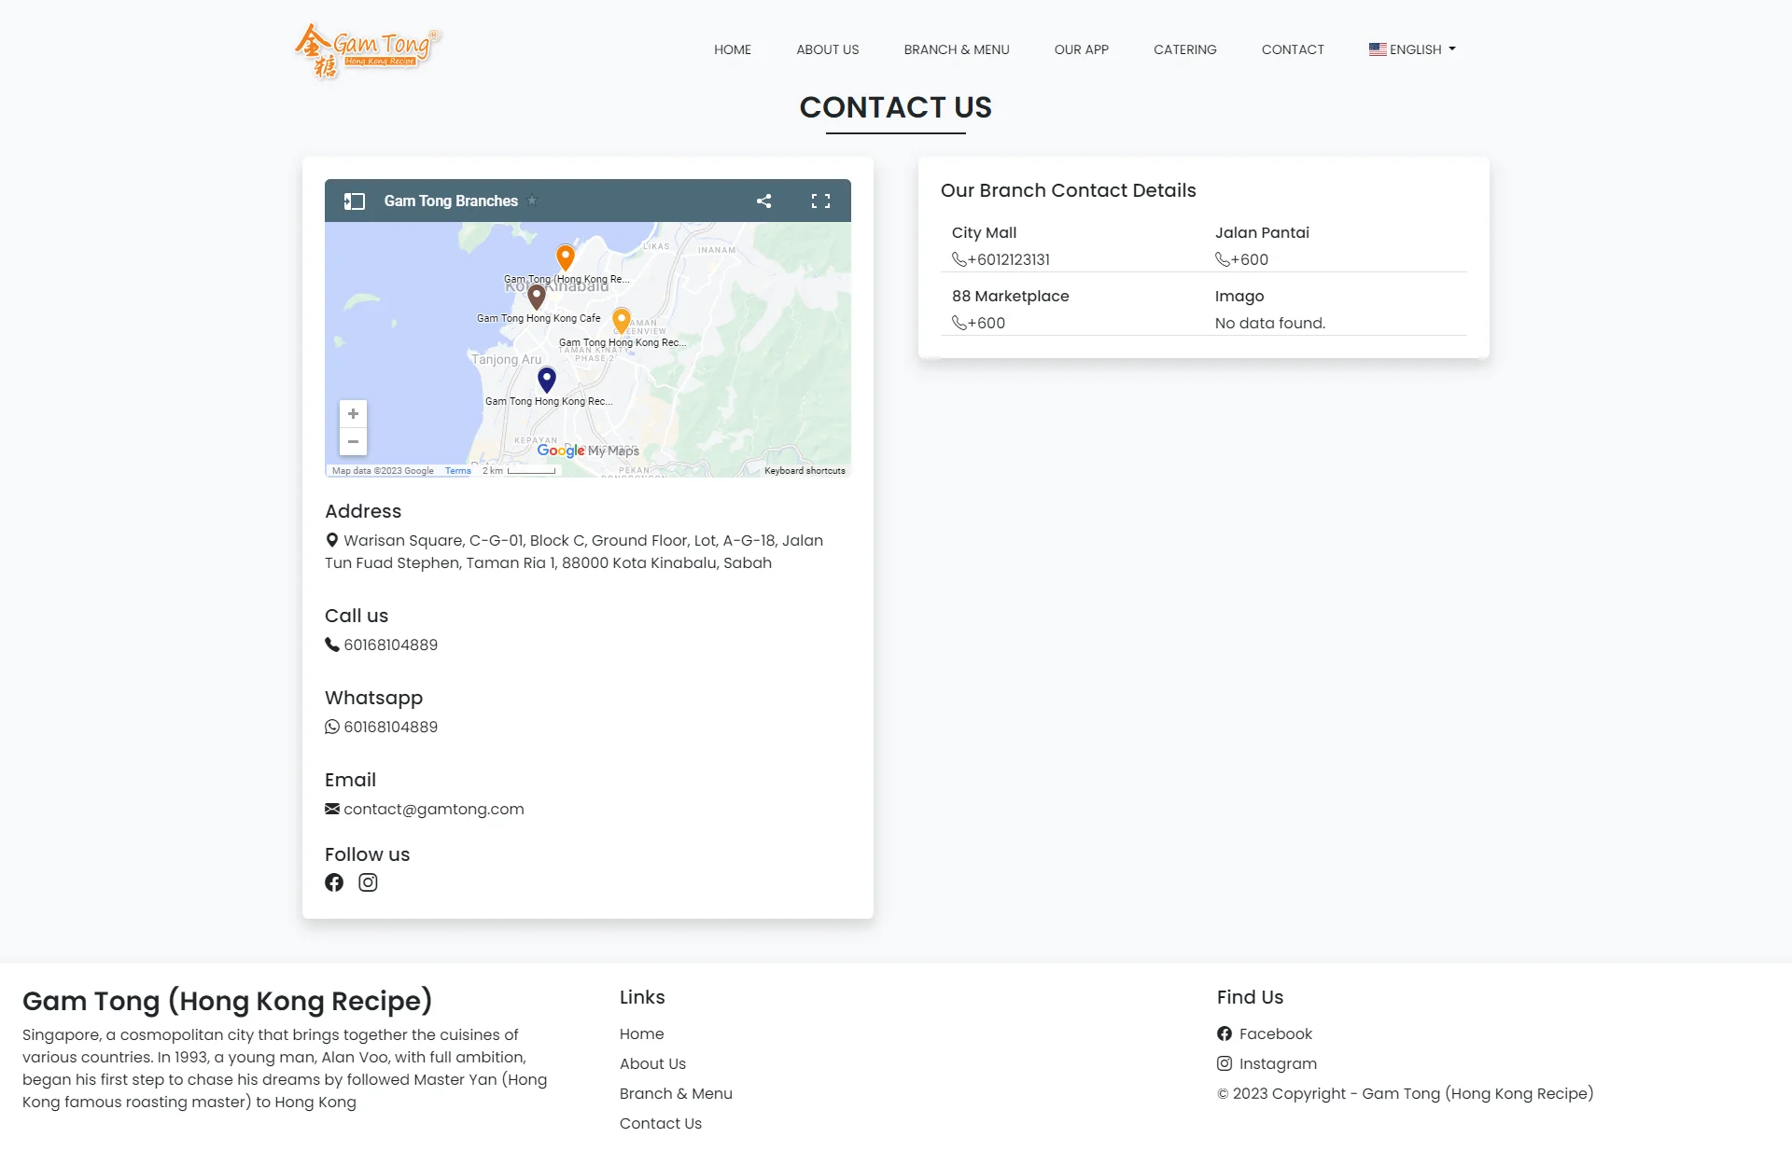Toggle the map sidebar panel icon
The height and width of the screenshot is (1165, 1792).
pos(354,201)
